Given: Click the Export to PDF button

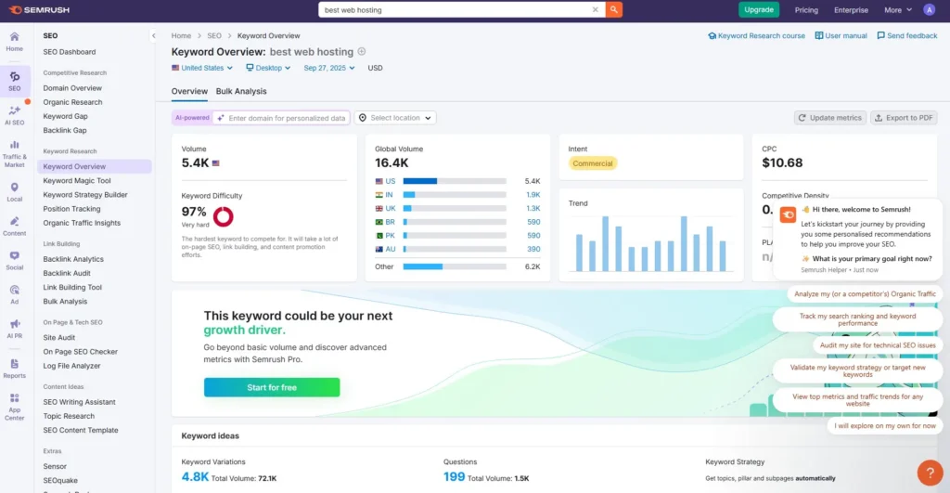Looking at the screenshot, I should [x=904, y=118].
